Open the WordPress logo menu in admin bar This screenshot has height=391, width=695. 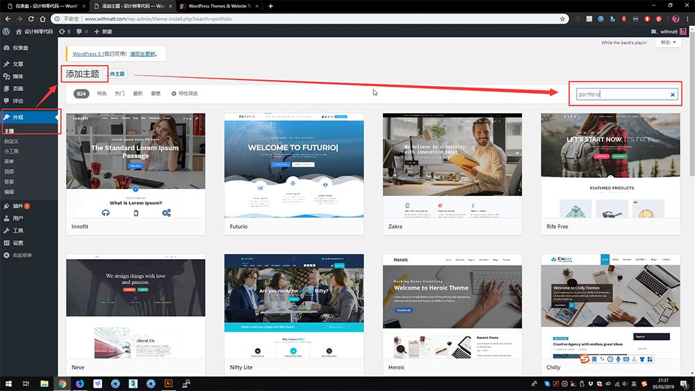click(6, 31)
